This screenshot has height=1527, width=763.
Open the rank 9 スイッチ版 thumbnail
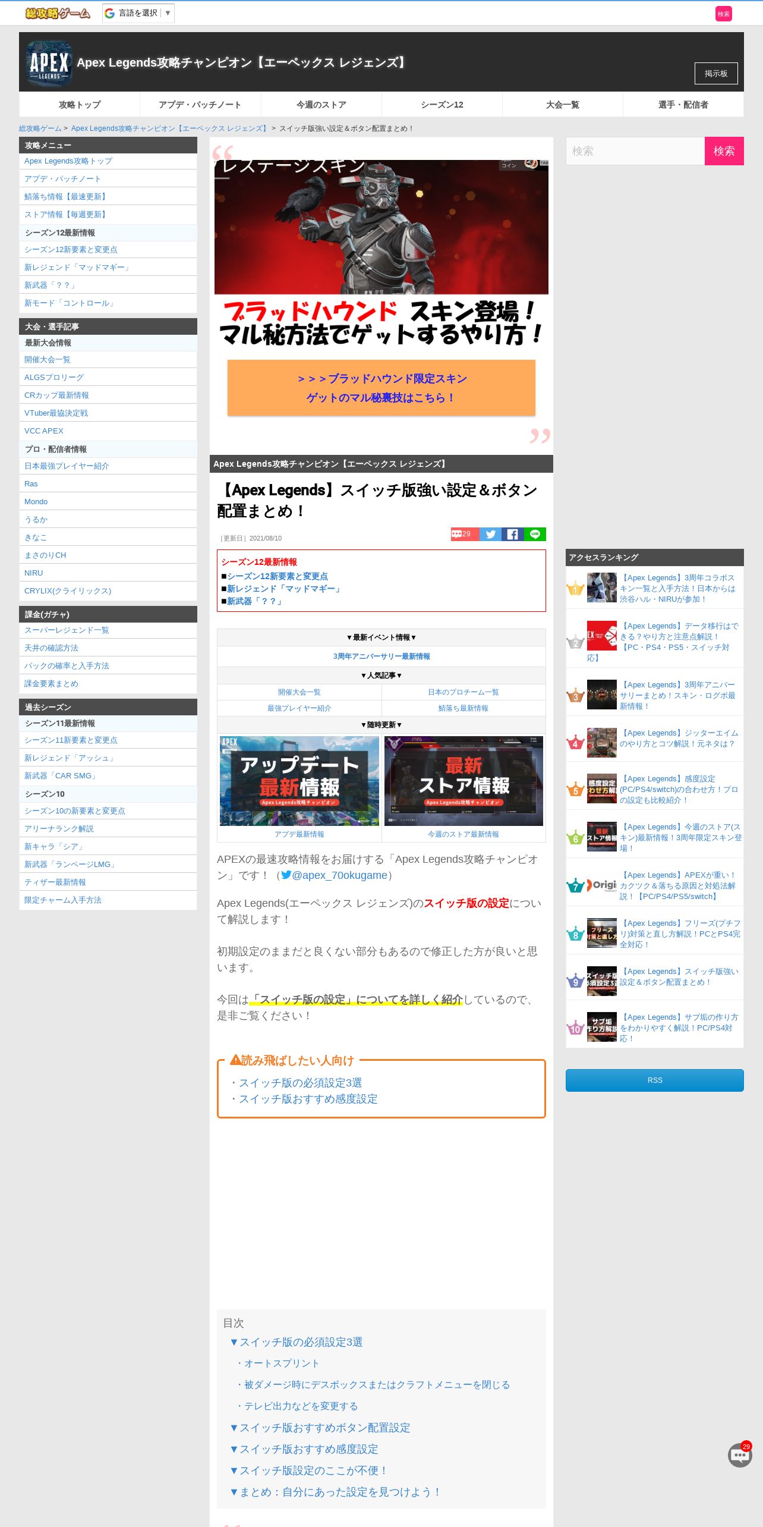pos(602,981)
